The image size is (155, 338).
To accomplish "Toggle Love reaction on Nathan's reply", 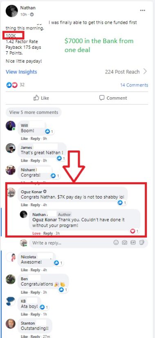I will click(x=36, y=233).
